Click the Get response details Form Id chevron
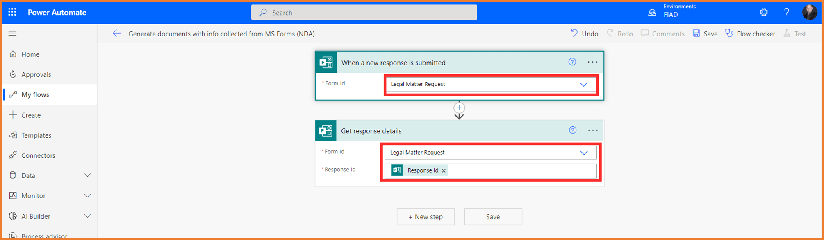824x240 pixels. [584, 153]
